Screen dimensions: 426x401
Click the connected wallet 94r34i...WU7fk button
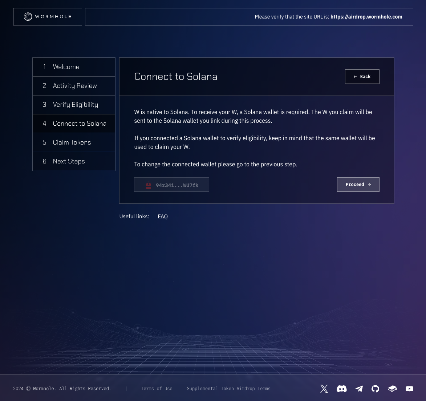[x=171, y=185]
